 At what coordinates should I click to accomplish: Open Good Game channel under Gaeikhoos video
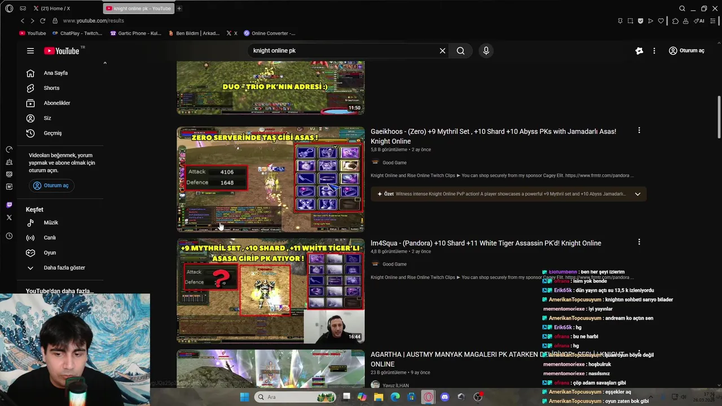pyautogui.click(x=394, y=163)
